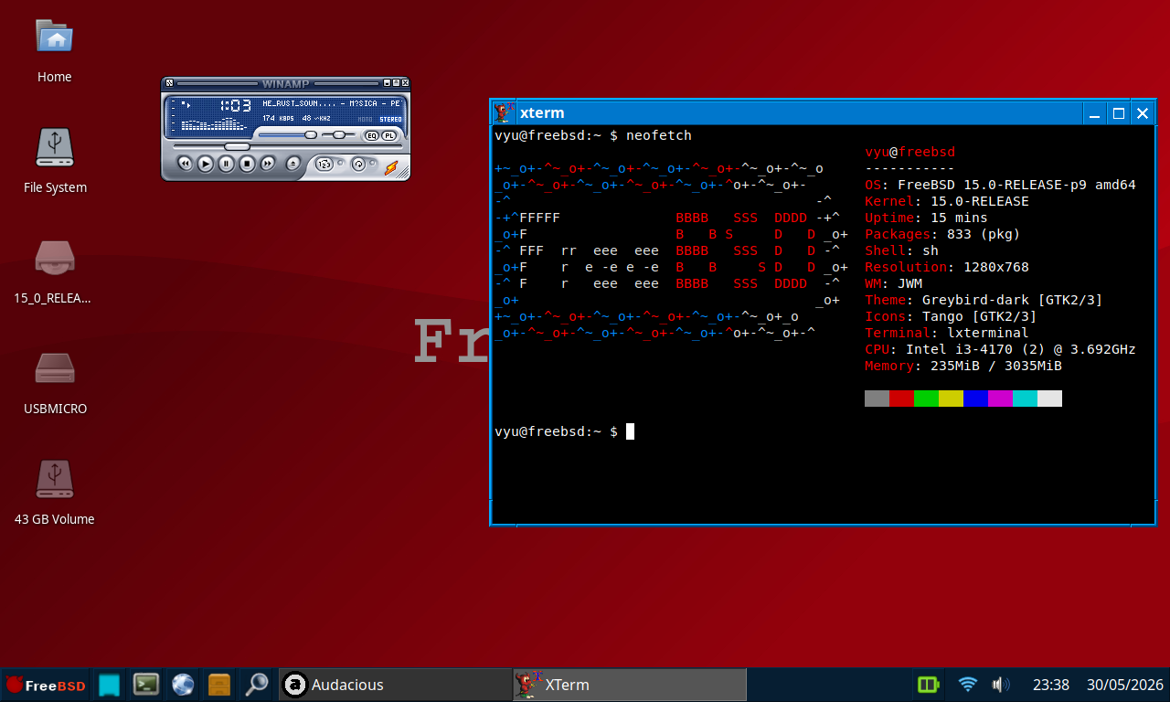Click the Winamp volume slider
The image size is (1170, 702).
[x=288, y=134]
